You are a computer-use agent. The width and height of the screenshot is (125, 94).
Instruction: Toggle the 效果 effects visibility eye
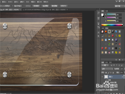(107, 80)
